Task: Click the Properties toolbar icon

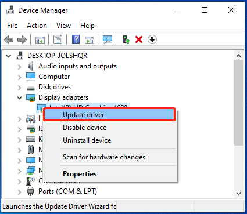Action: [x=58, y=39]
